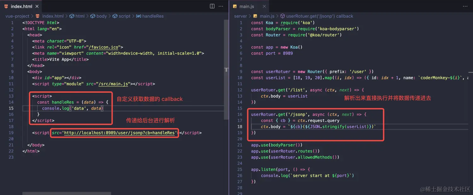Open more actions in right editor
The image size is (473, 195).
click(465, 6)
